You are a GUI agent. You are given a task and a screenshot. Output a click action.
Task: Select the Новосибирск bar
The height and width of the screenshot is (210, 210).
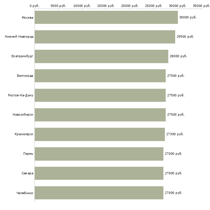coord(100,115)
